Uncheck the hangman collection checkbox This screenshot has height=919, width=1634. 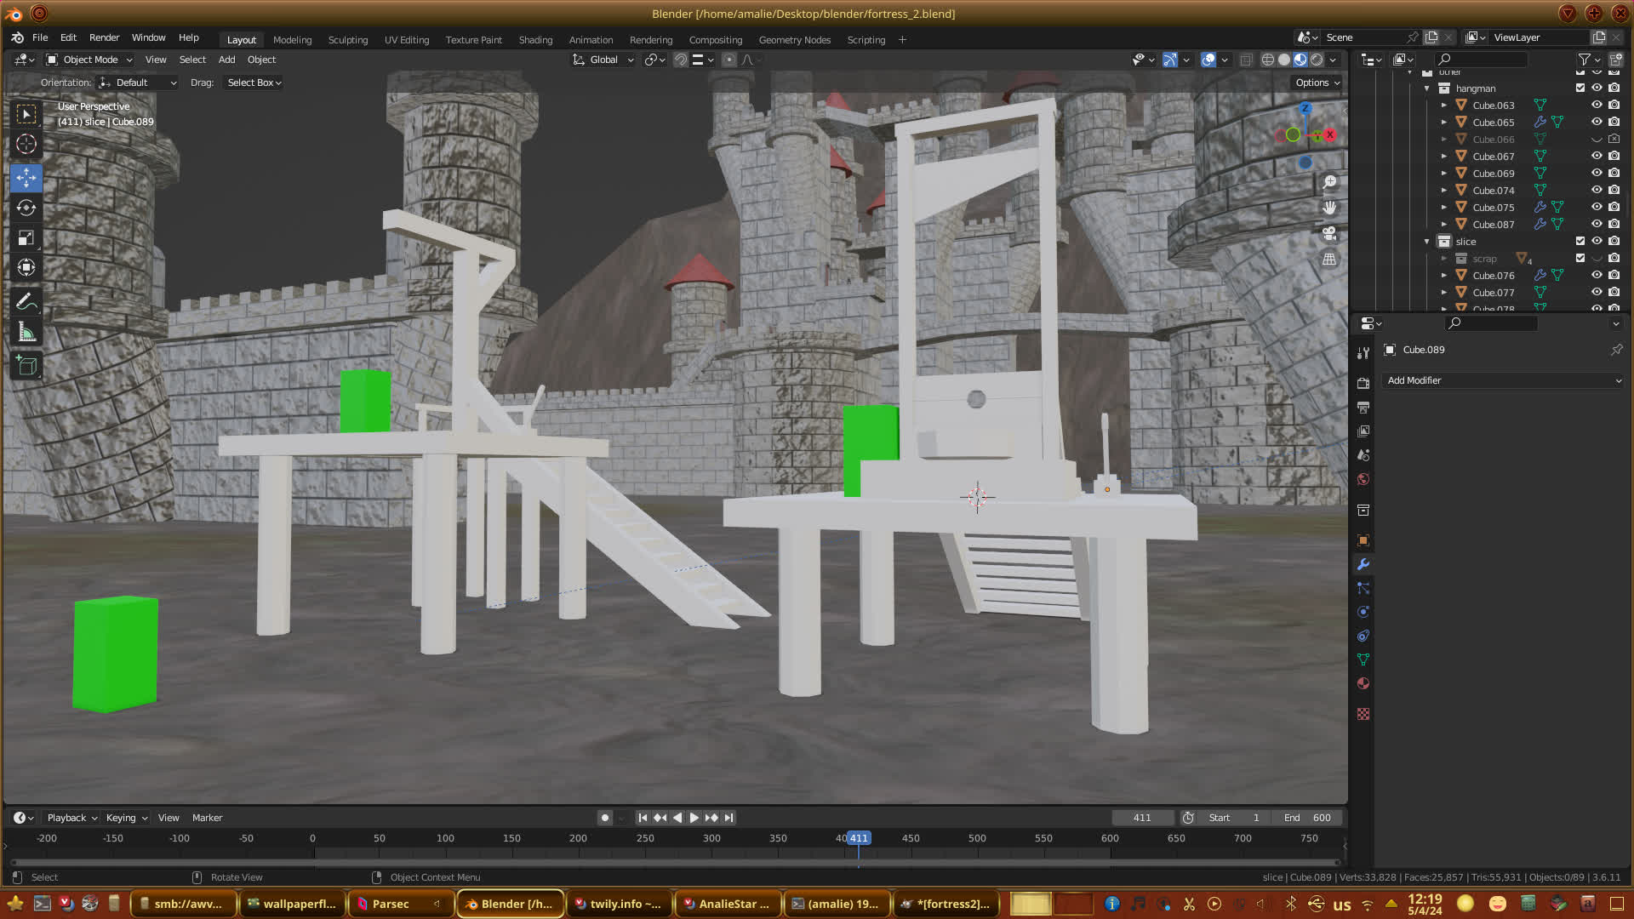point(1580,88)
